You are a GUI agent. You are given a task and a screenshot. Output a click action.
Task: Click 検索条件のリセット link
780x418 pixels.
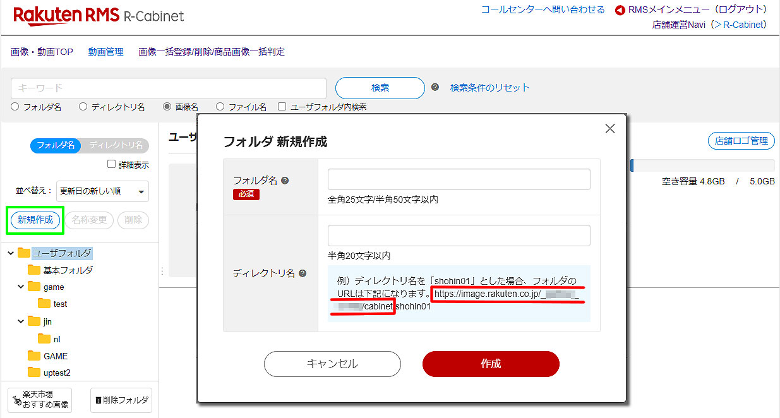[490, 87]
